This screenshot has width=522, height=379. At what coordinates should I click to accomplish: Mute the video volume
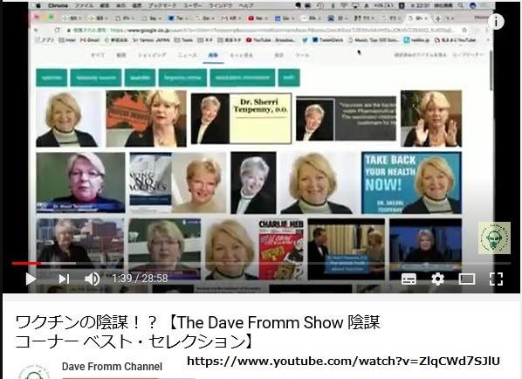pos(92,279)
